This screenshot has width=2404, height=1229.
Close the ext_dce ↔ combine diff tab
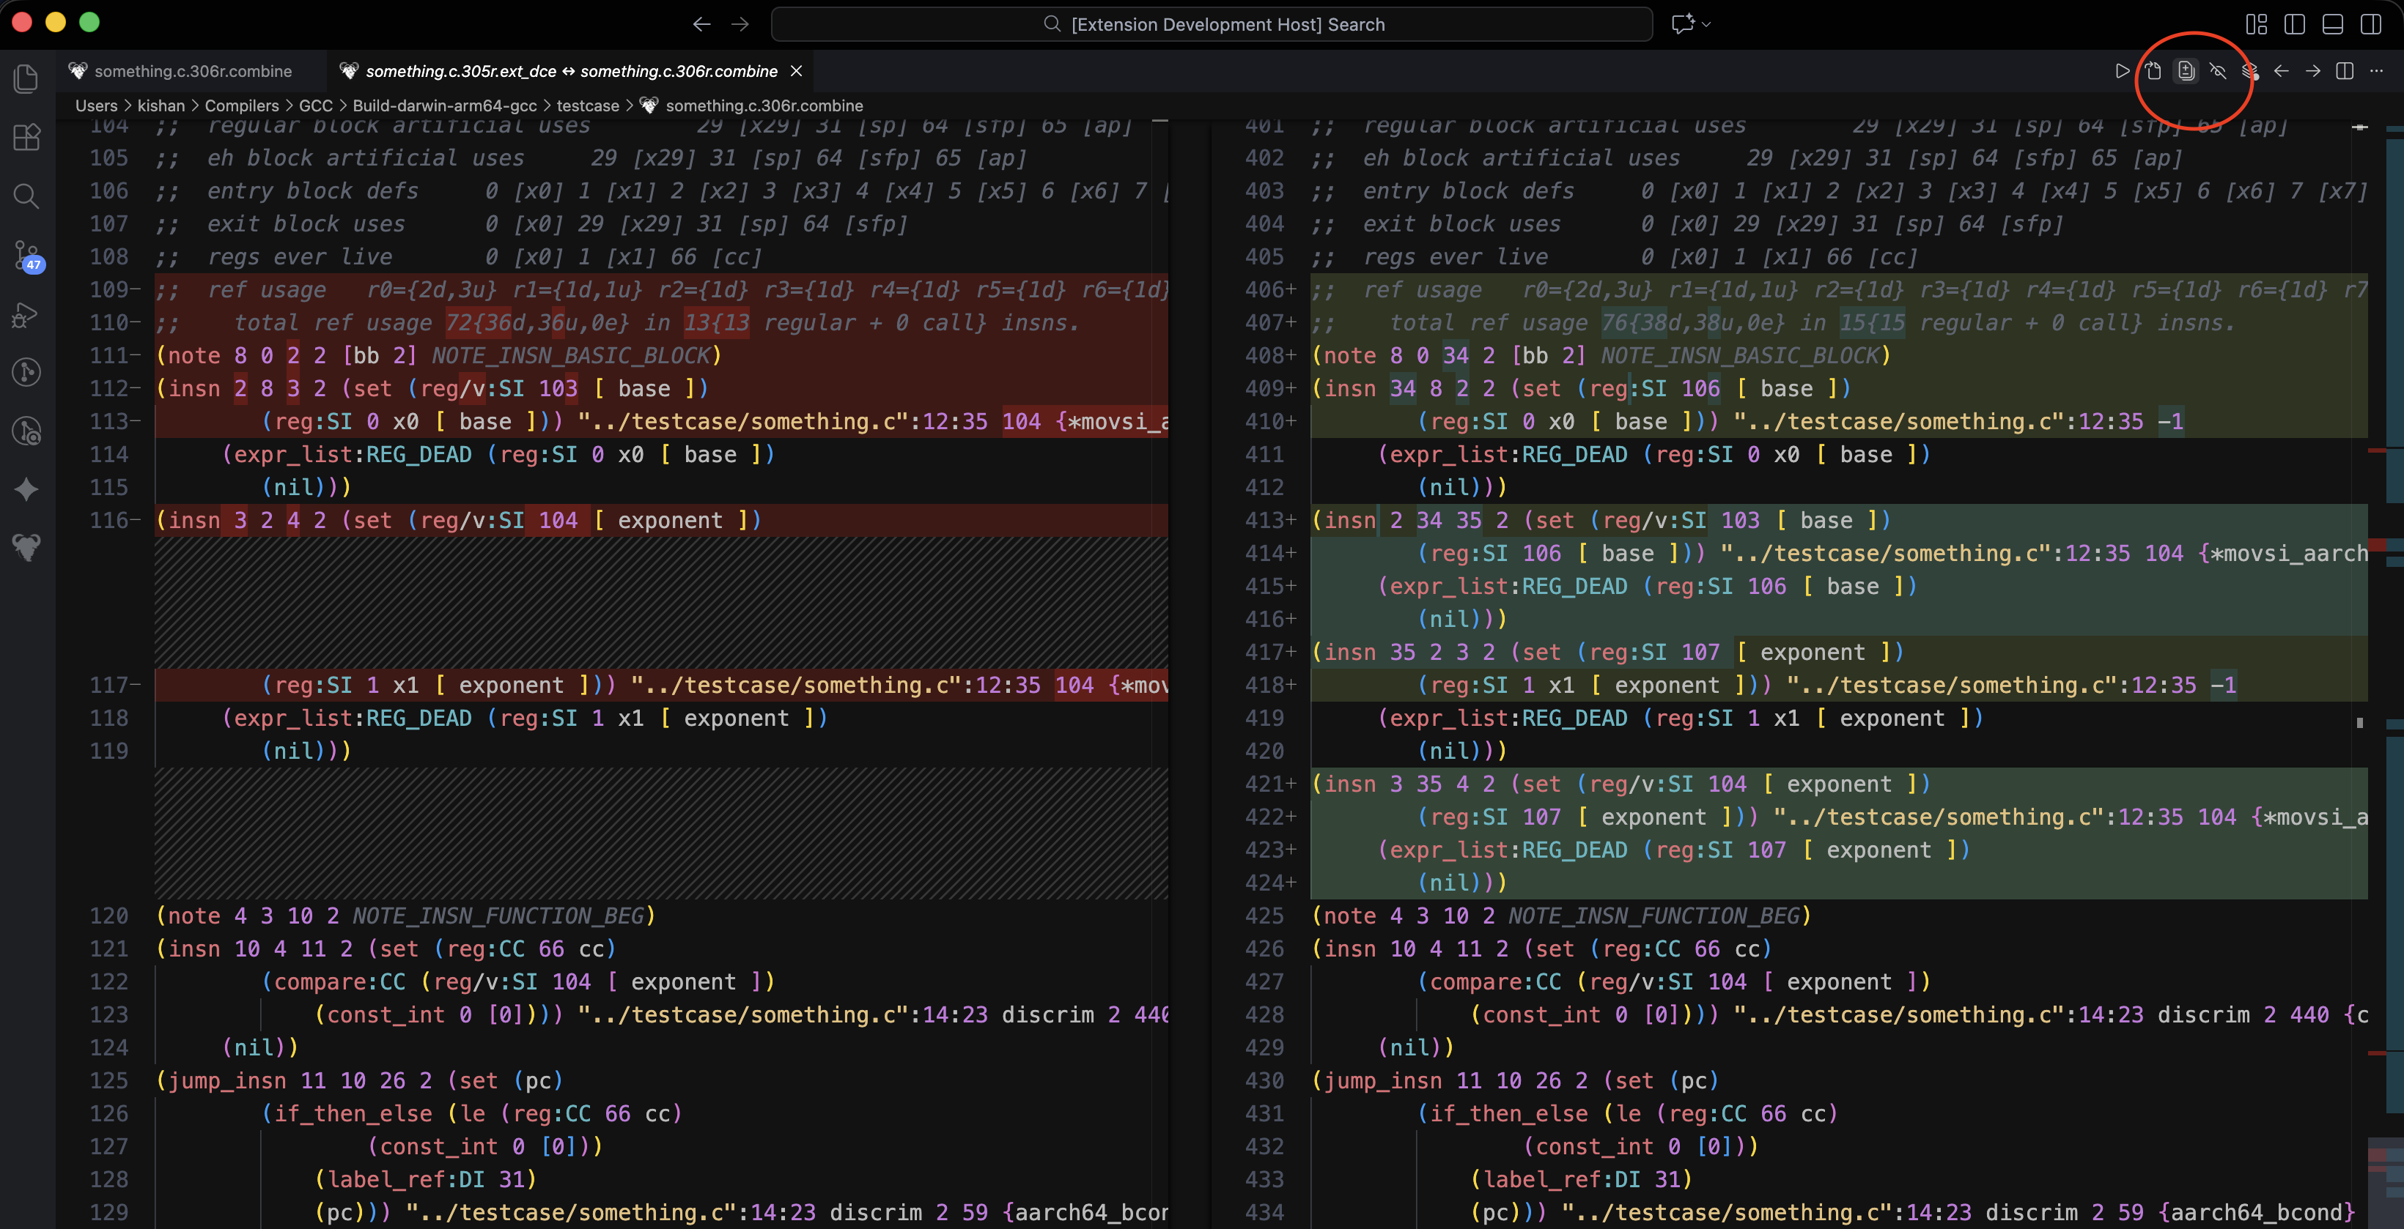pyautogui.click(x=796, y=71)
